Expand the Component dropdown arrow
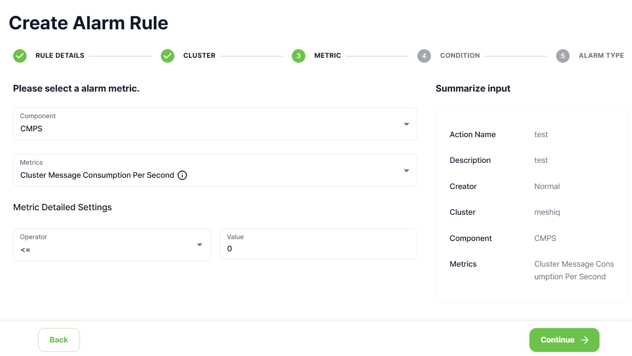The height and width of the screenshot is (356, 632). click(x=407, y=124)
